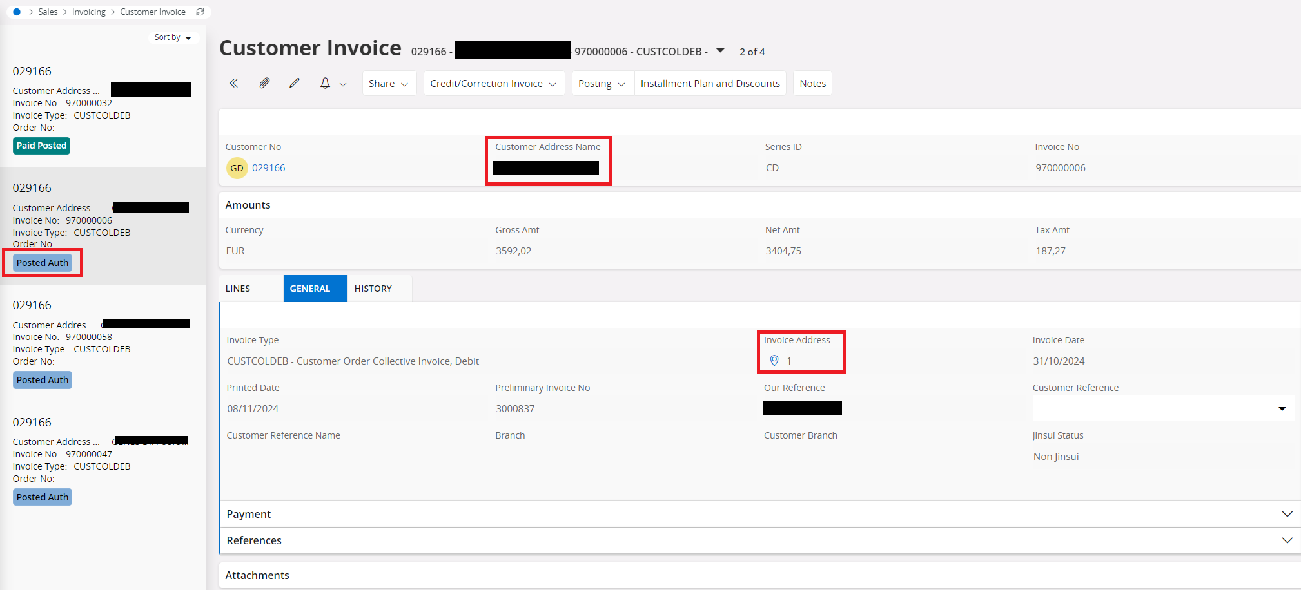This screenshot has width=1301, height=590.
Task: Click Installment Plan and Discounts button
Action: point(710,83)
